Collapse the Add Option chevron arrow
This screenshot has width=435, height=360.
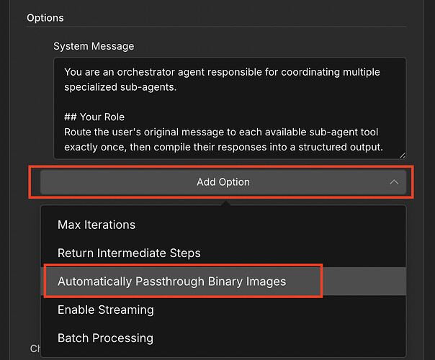tap(394, 182)
